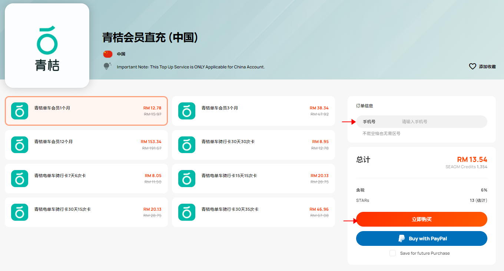Click the large 青桔 product logo image
504x271 pixels.
coord(47,45)
